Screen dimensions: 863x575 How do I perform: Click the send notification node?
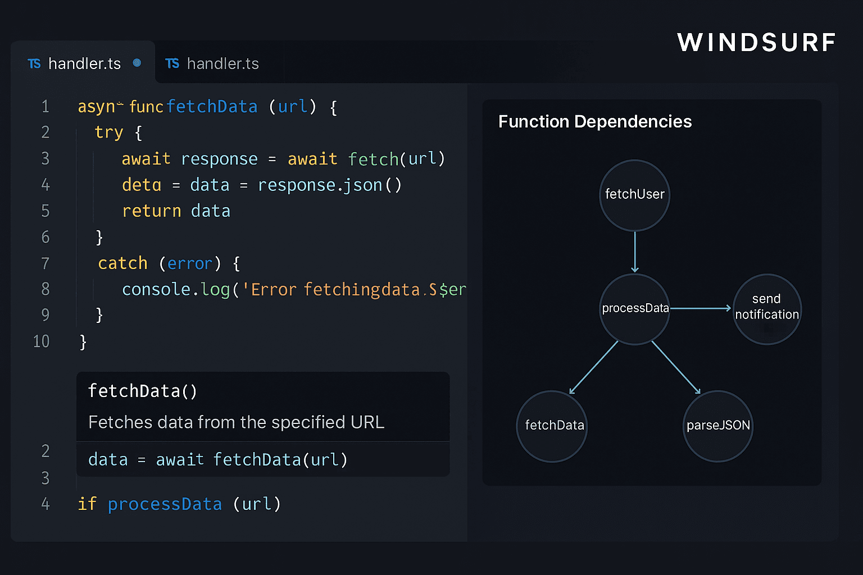(767, 308)
